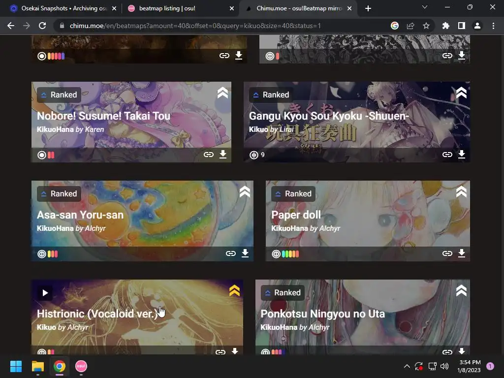The width and height of the screenshot is (504, 378).
Task: Open tab search dropdown
Action: (425, 7)
